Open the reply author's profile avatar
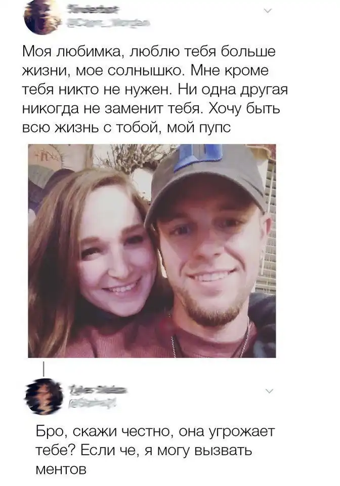Screen dimensions: 340x486 coord(42,396)
